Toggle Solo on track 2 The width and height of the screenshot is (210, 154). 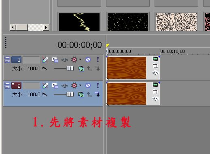(98, 86)
